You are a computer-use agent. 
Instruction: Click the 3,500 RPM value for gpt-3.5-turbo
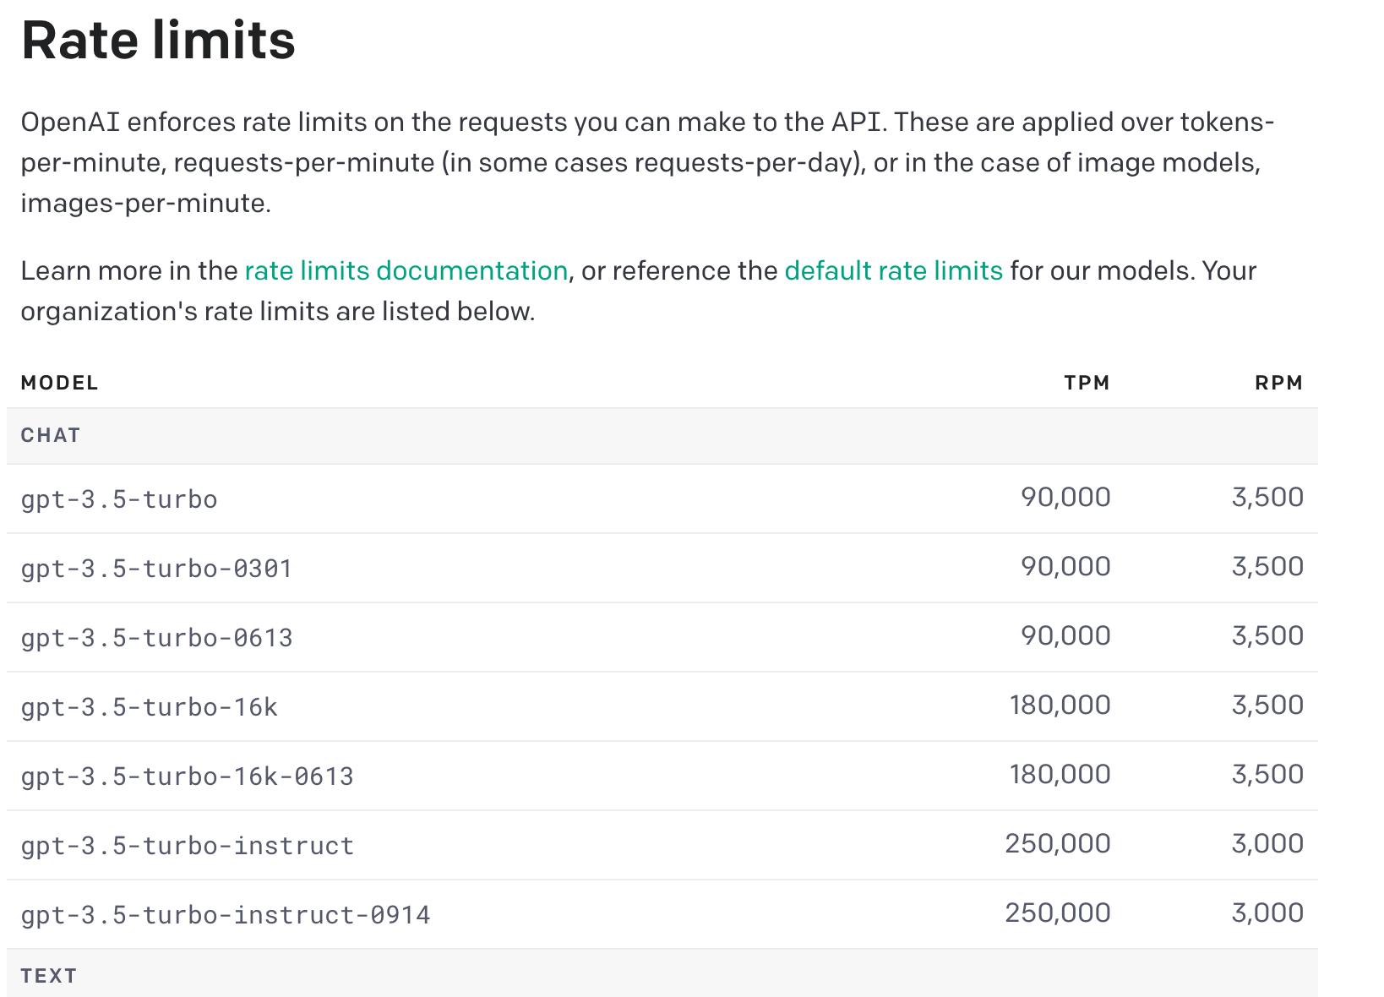pyautogui.click(x=1269, y=498)
